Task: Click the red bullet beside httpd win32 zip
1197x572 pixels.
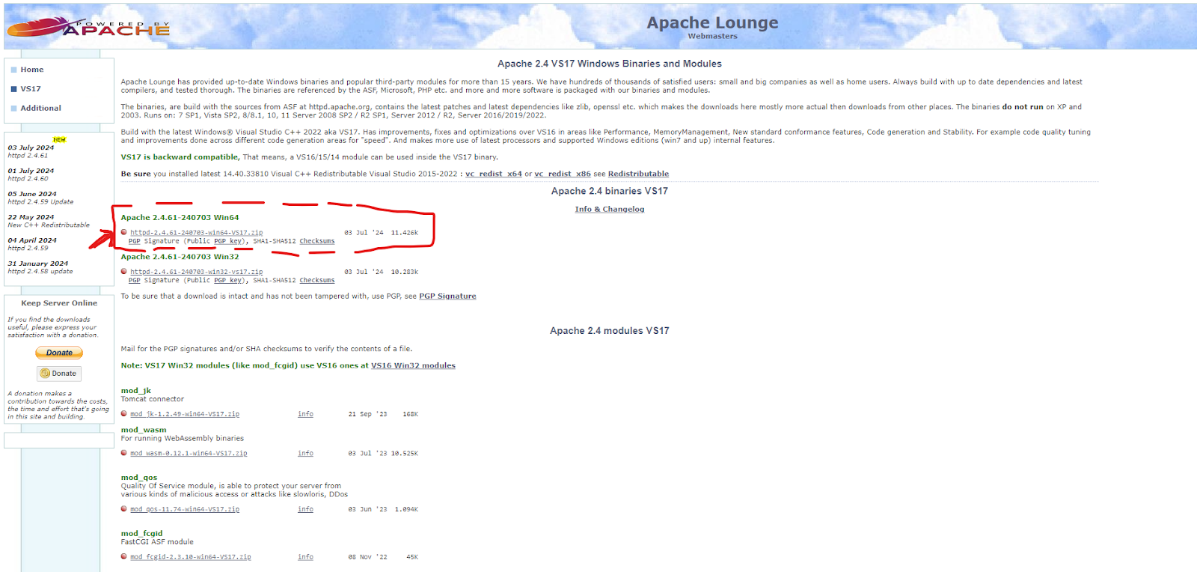Action: [124, 271]
